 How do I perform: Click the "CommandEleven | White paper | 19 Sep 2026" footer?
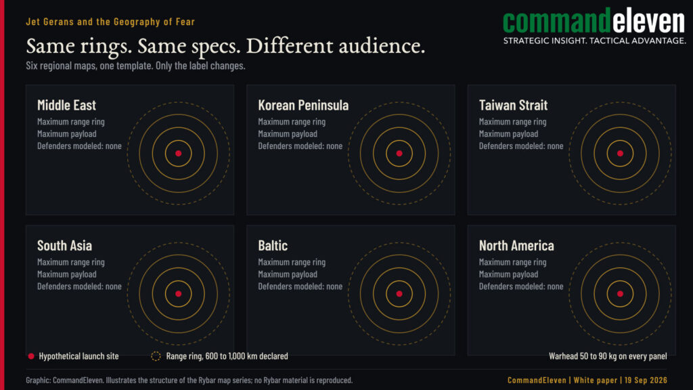pos(587,381)
